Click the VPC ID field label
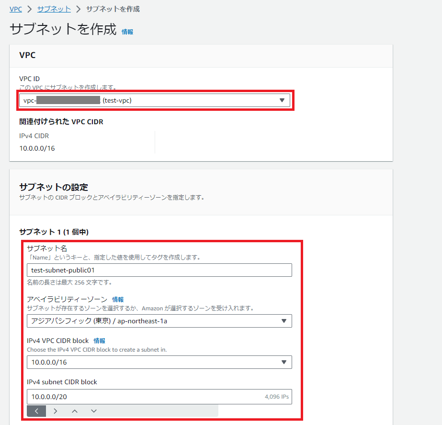The height and width of the screenshot is (425, 442). click(29, 79)
